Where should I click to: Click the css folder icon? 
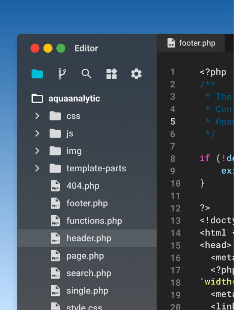[x=55, y=116]
